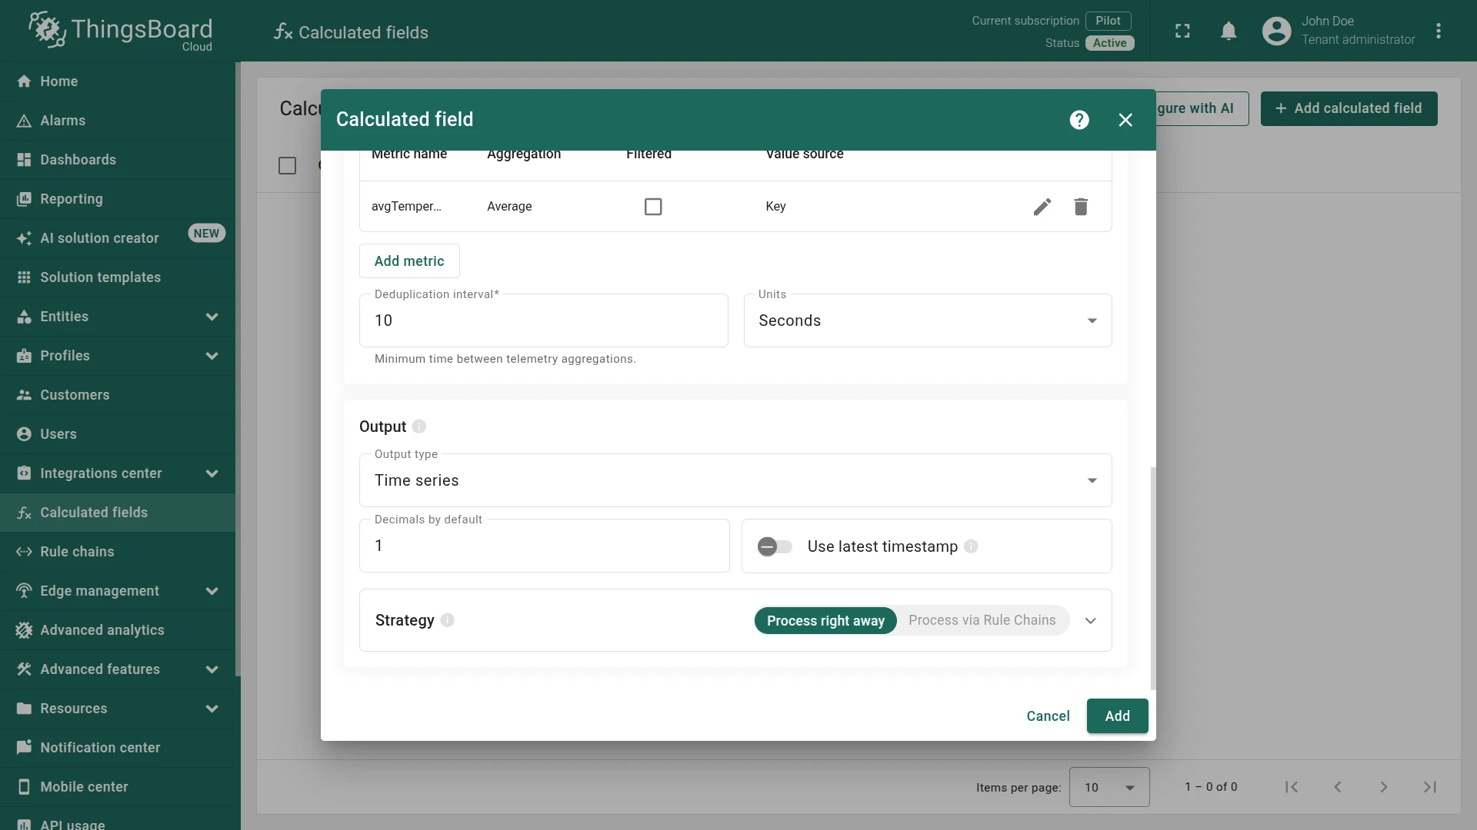This screenshot has height=830, width=1477.
Task: Open notifications bell icon
Action: click(x=1229, y=31)
